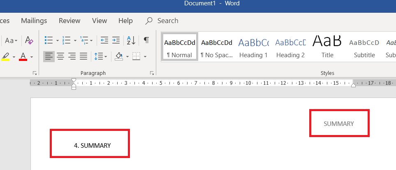The image size is (396, 170).
Task: Apply the Title style
Action: [327, 47]
